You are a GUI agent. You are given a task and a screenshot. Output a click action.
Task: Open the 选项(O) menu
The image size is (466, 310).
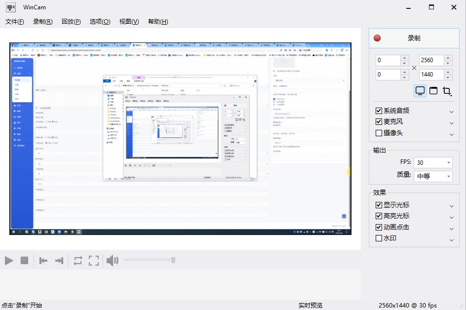[x=100, y=22]
